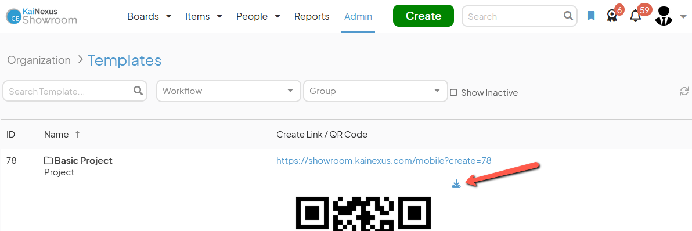Open the showroom.kainexus.com create=78 link
This screenshot has height=231, width=692.
tap(384, 161)
